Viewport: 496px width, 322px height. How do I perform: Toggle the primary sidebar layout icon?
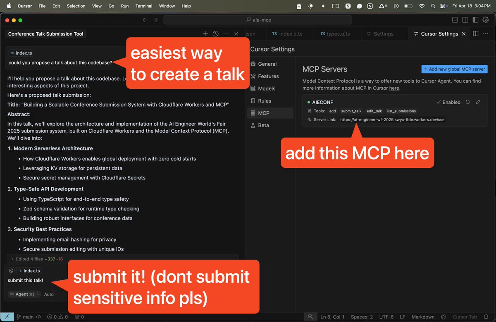(x=455, y=20)
